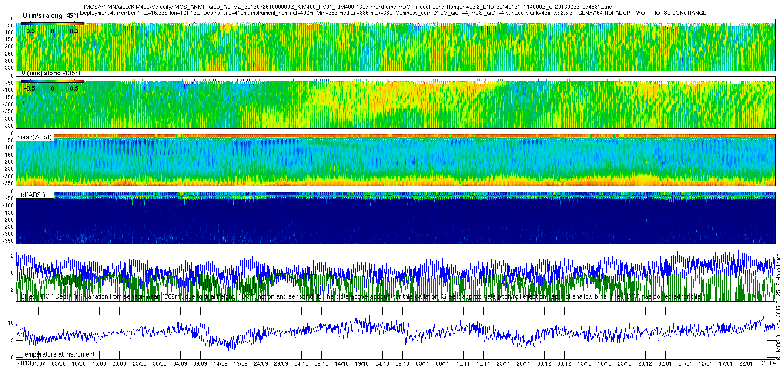The image size is (783, 370).
Task: Select the 03/12 date tick
Action: pos(544,363)
